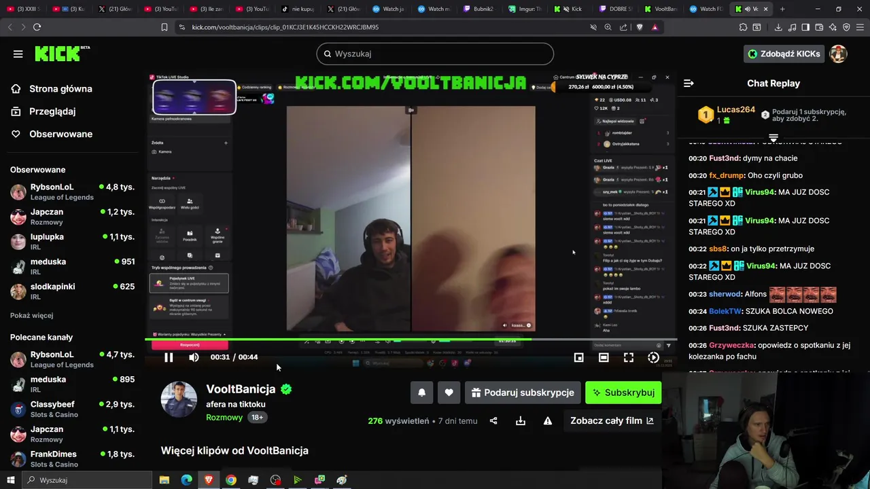870x489 pixels.
Task: Seek on the green clip progress bar
Action: point(411,339)
